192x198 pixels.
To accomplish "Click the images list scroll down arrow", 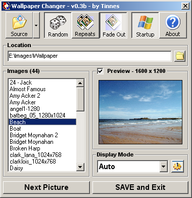I will 80,167.
